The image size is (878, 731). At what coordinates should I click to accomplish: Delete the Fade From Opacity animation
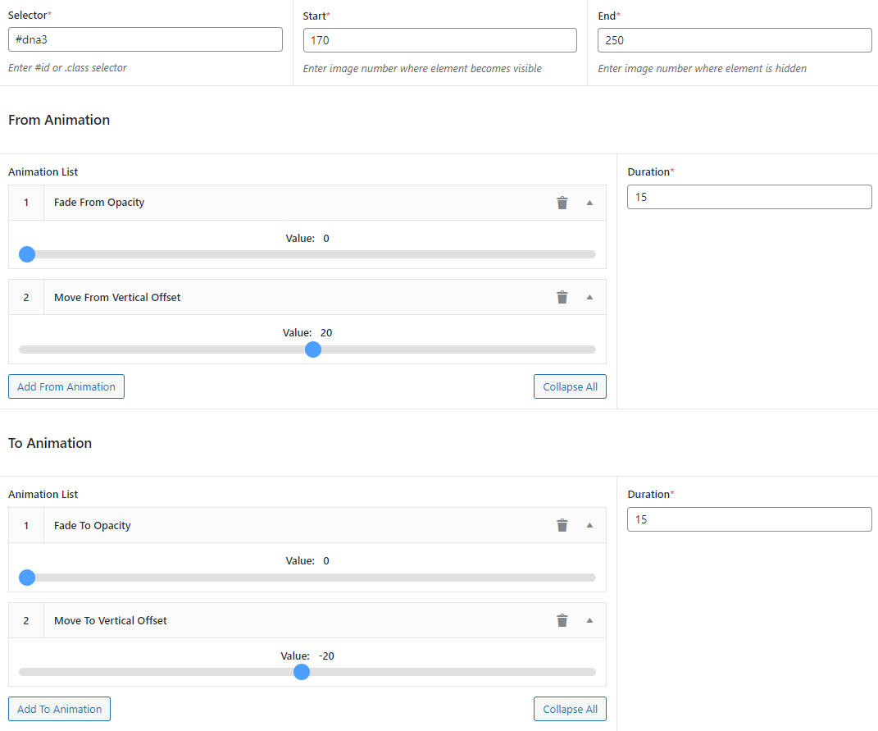(x=562, y=203)
